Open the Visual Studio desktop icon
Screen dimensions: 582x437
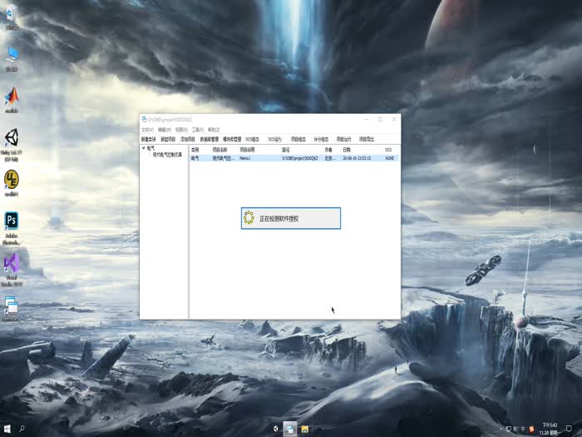[x=12, y=265]
